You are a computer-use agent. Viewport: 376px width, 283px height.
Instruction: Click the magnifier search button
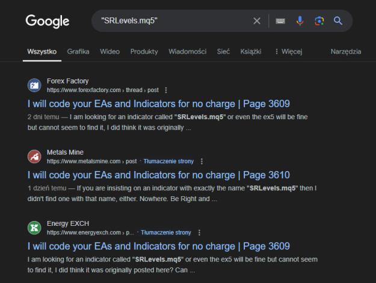(x=338, y=21)
